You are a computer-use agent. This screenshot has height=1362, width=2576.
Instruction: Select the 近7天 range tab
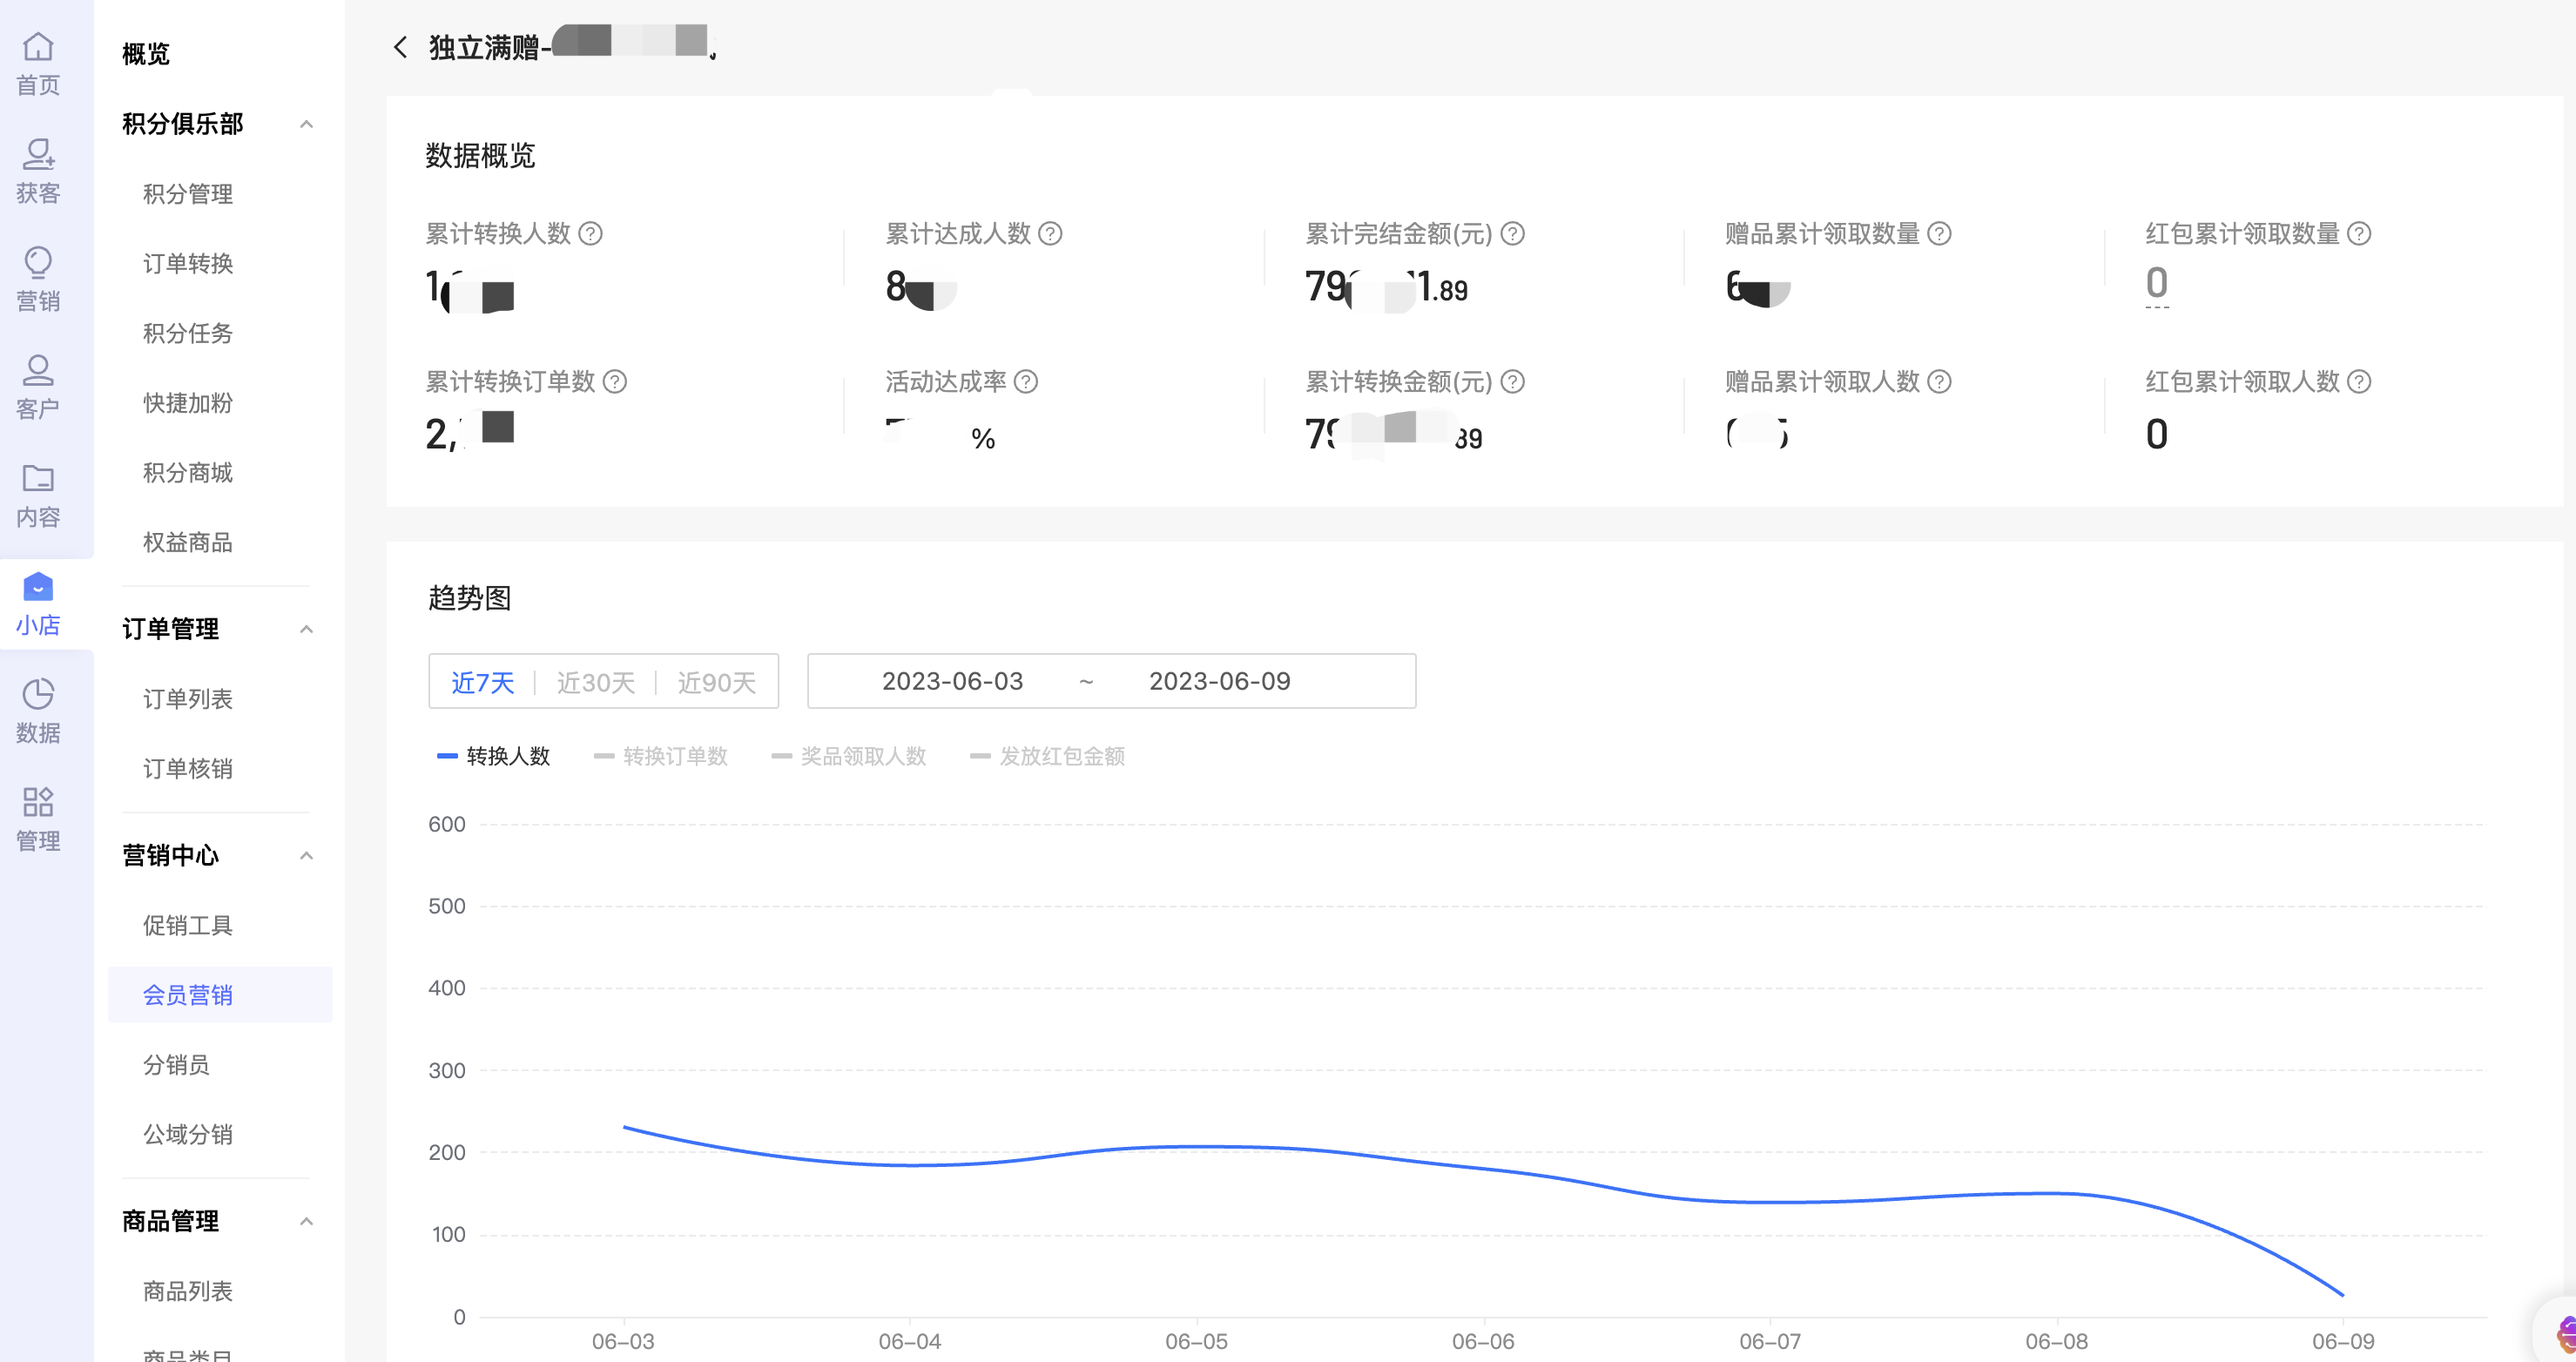click(x=483, y=683)
